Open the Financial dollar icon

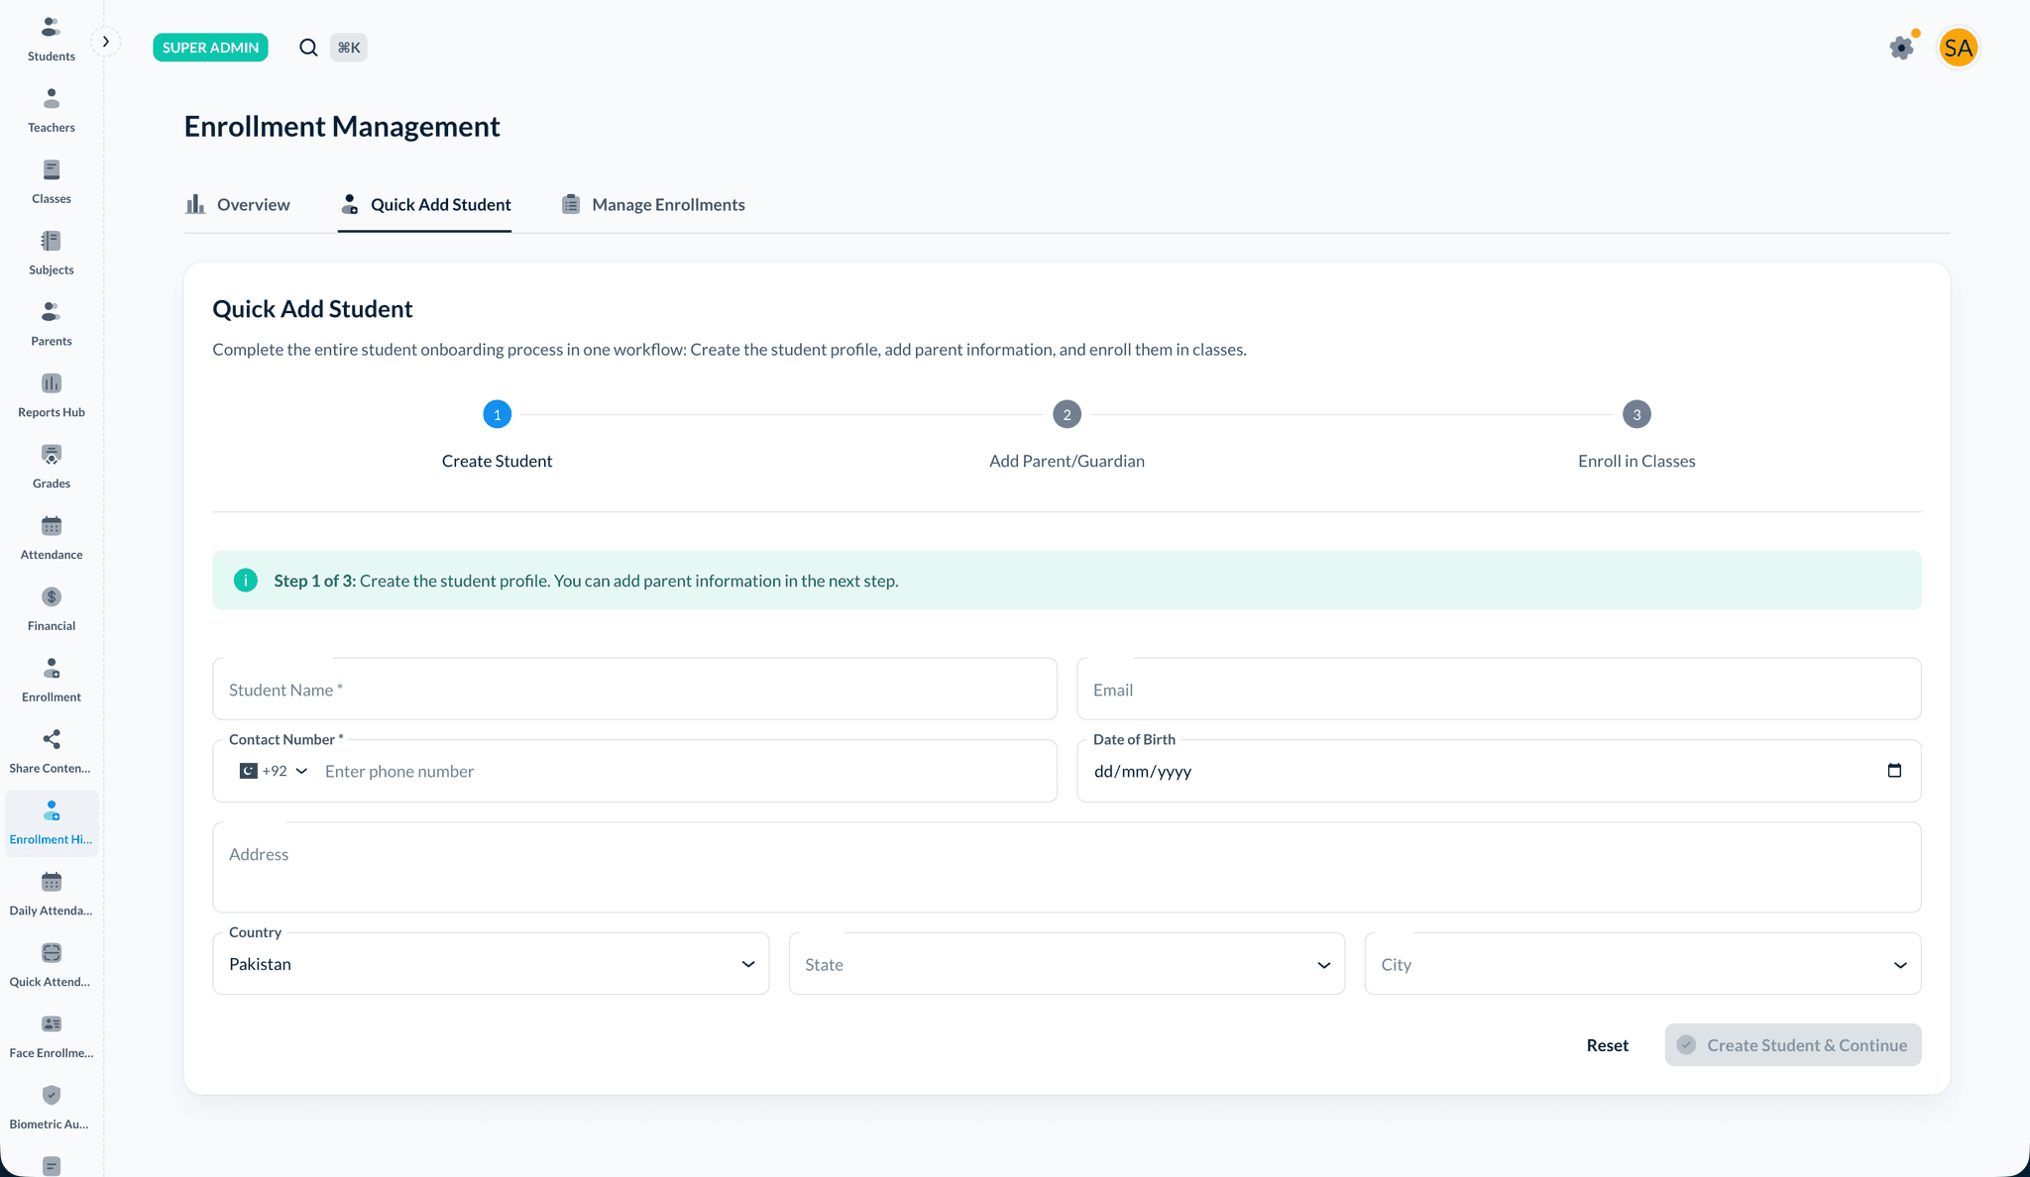[x=51, y=597]
